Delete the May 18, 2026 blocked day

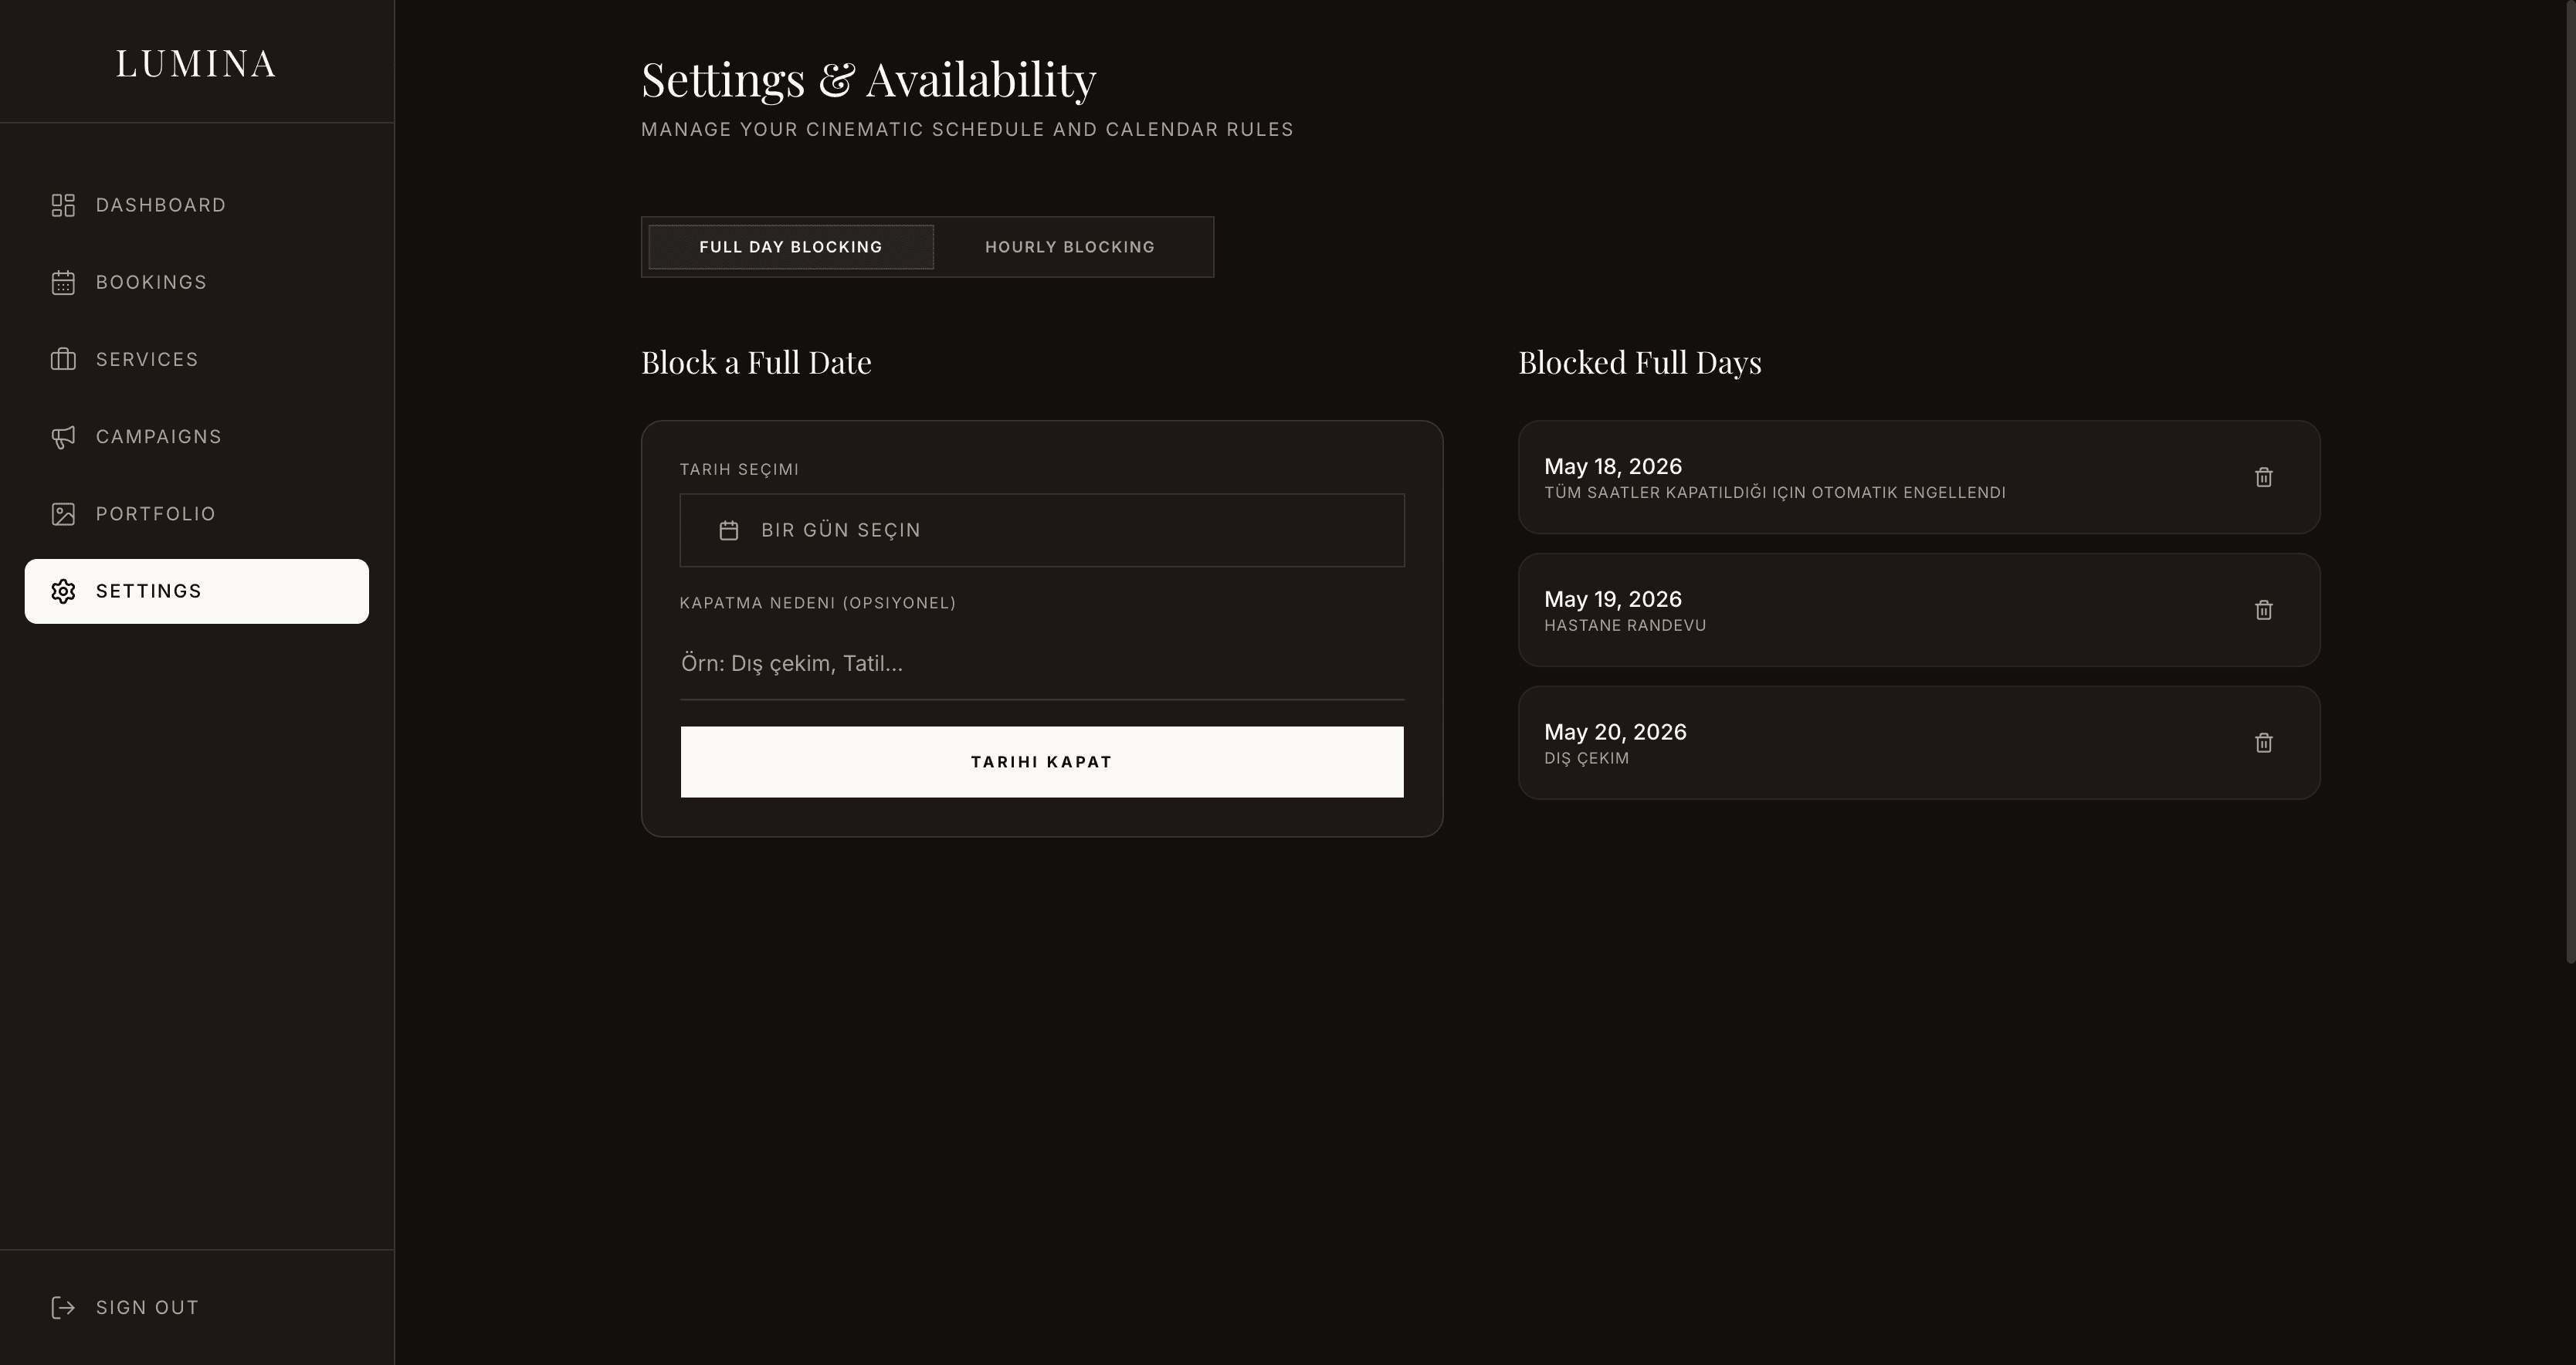click(2264, 477)
